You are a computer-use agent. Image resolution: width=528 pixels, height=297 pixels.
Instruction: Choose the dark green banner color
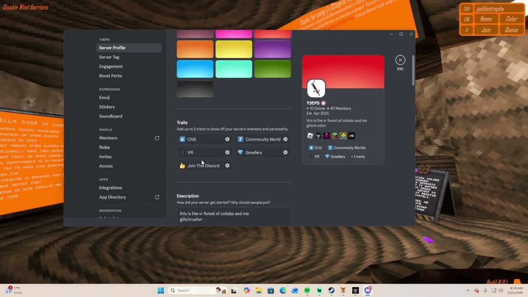click(x=273, y=69)
